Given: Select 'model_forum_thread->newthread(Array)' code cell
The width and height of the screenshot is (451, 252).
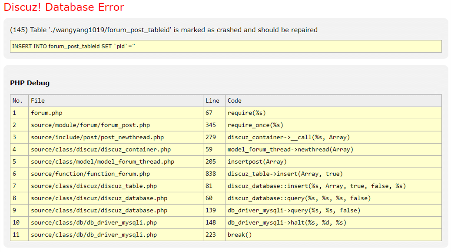Looking at the screenshot, I should click(333, 149).
